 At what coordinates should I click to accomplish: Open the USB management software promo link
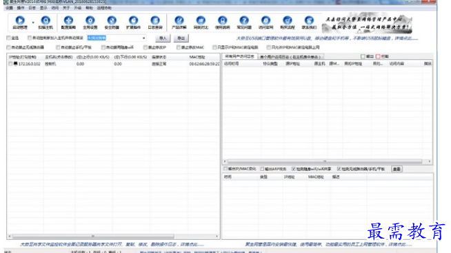(327, 38)
